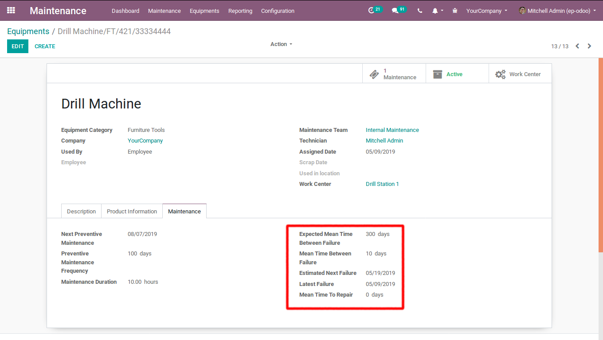
Task: Open the notification bell icon
Action: pyautogui.click(x=438, y=11)
